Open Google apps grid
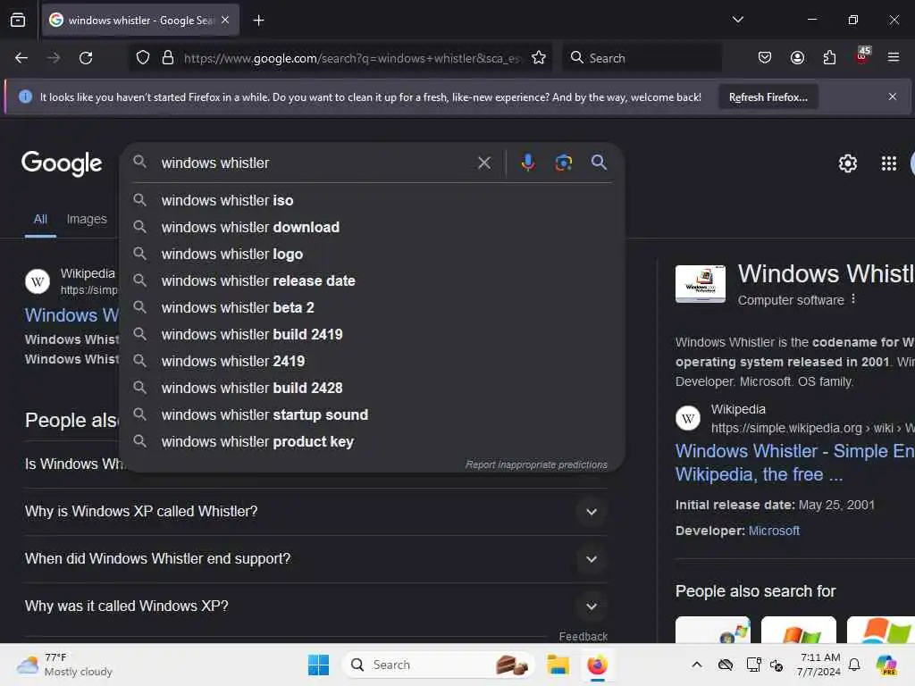The width and height of the screenshot is (915, 686). [888, 163]
